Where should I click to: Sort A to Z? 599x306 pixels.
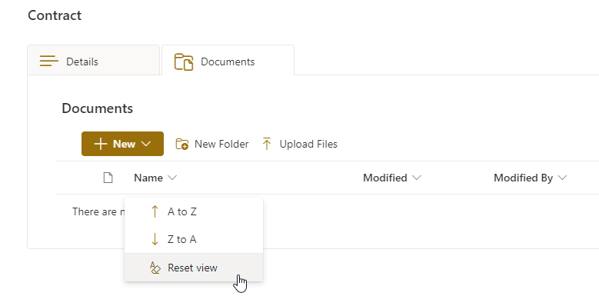(x=194, y=211)
